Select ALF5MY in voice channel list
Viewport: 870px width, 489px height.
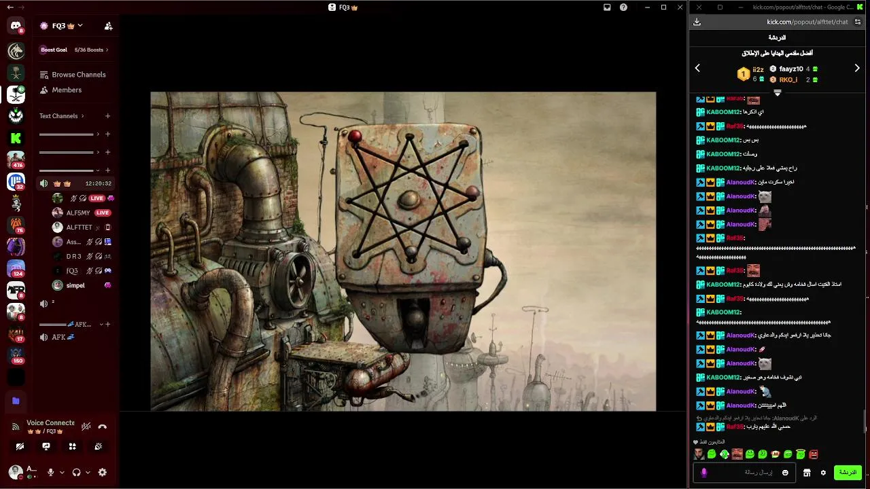(78, 213)
